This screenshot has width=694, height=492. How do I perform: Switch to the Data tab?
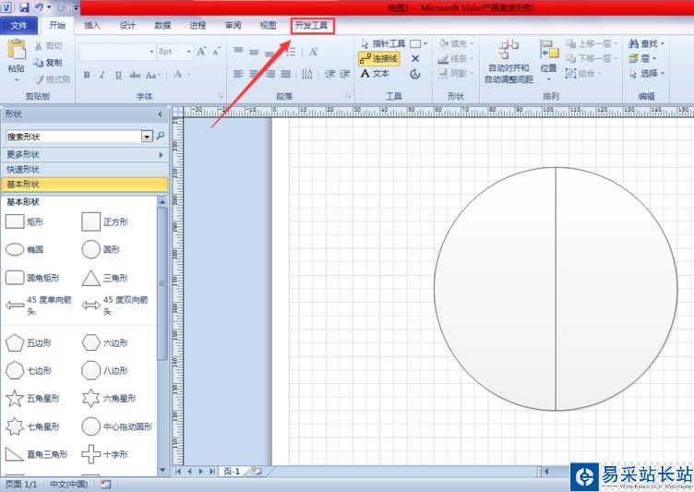162,25
